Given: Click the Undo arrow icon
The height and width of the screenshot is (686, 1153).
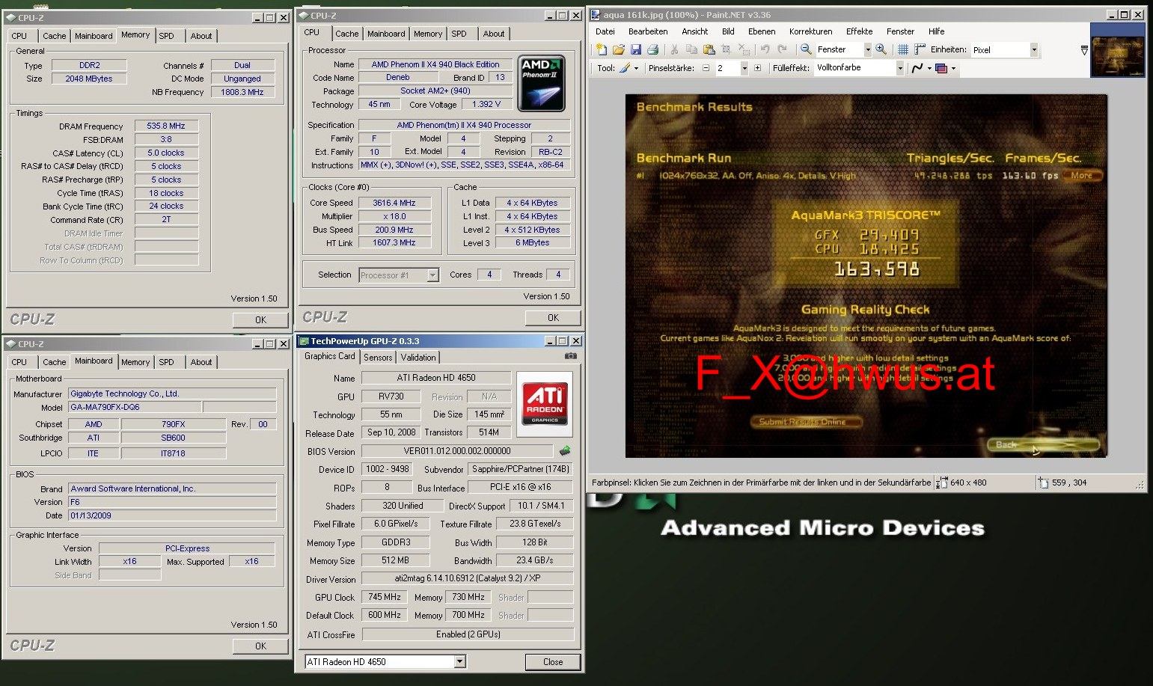Looking at the screenshot, I should point(765,49).
